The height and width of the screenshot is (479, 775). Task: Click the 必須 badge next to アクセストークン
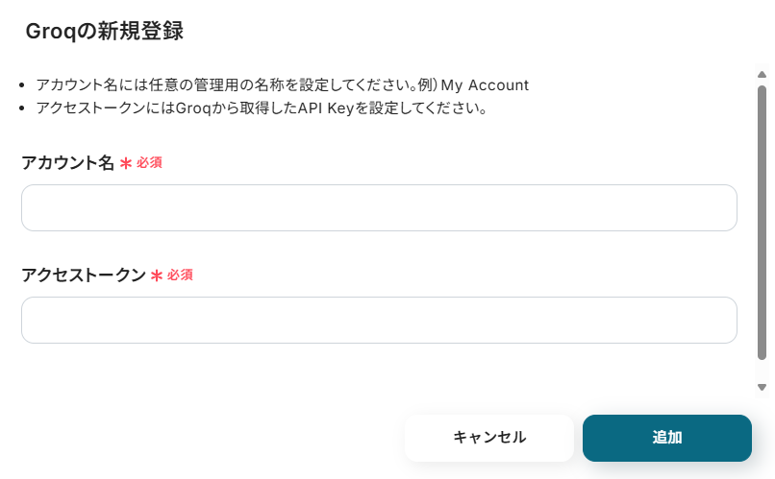tap(180, 275)
